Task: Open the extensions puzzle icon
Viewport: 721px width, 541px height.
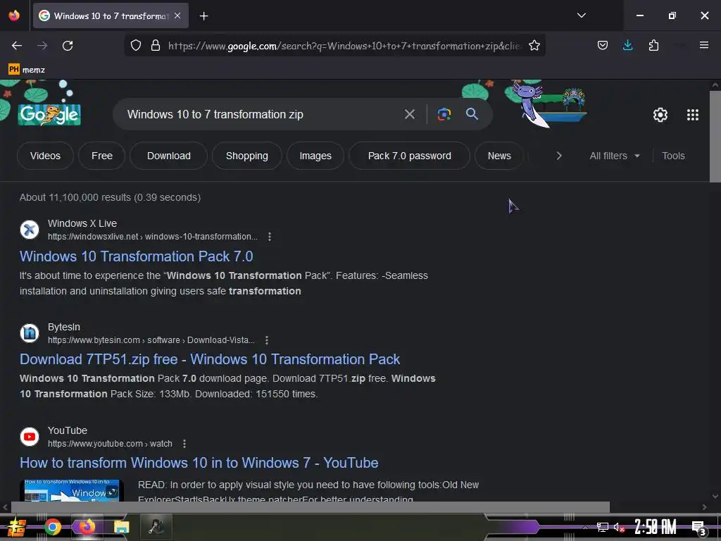Action: [653, 45]
